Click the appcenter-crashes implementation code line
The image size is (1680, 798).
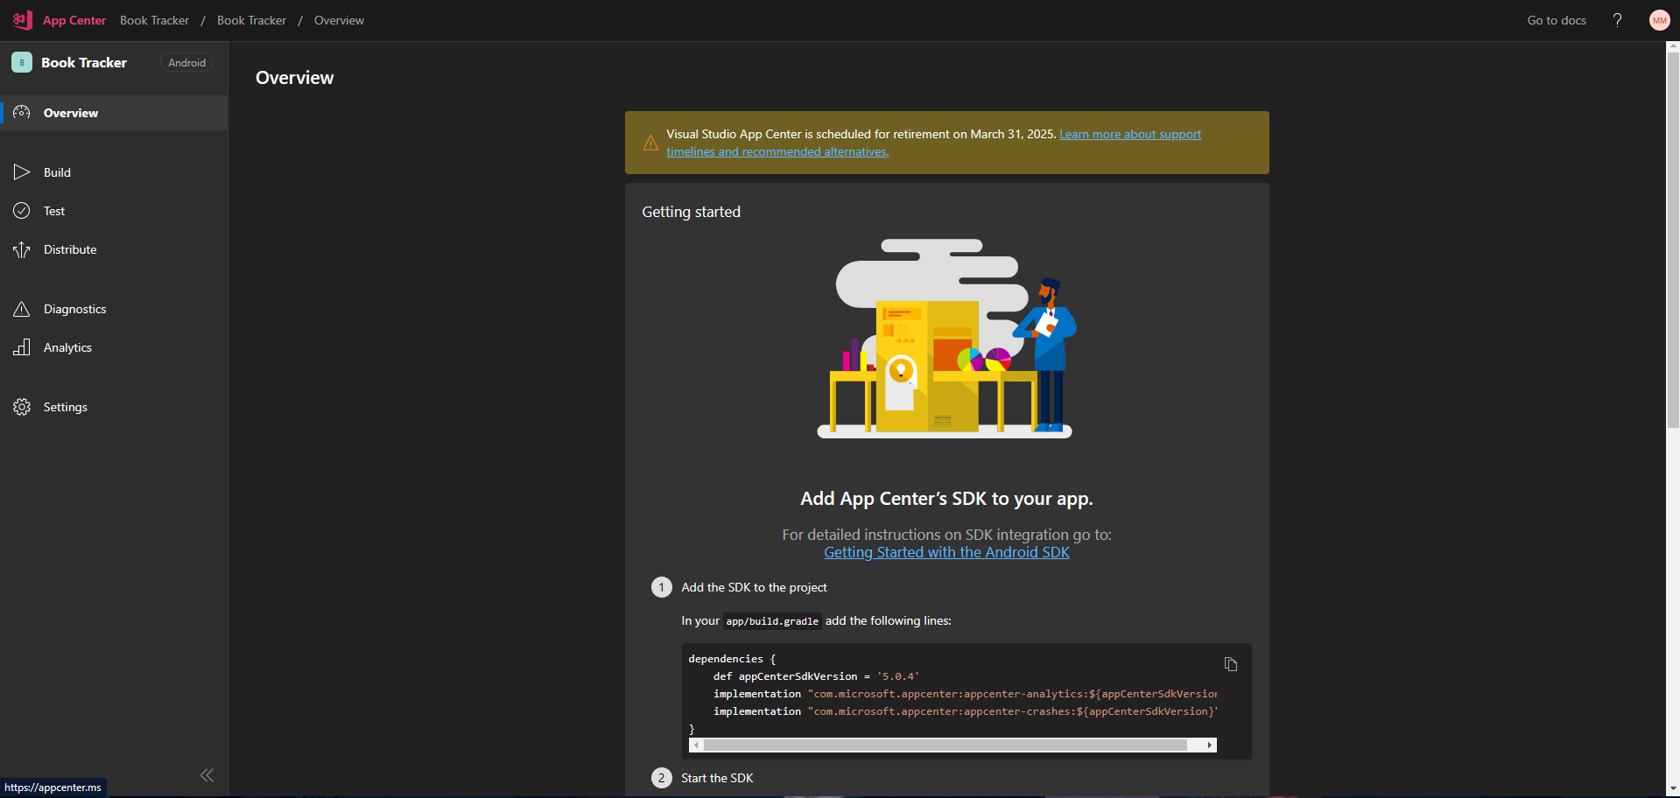coord(965,711)
